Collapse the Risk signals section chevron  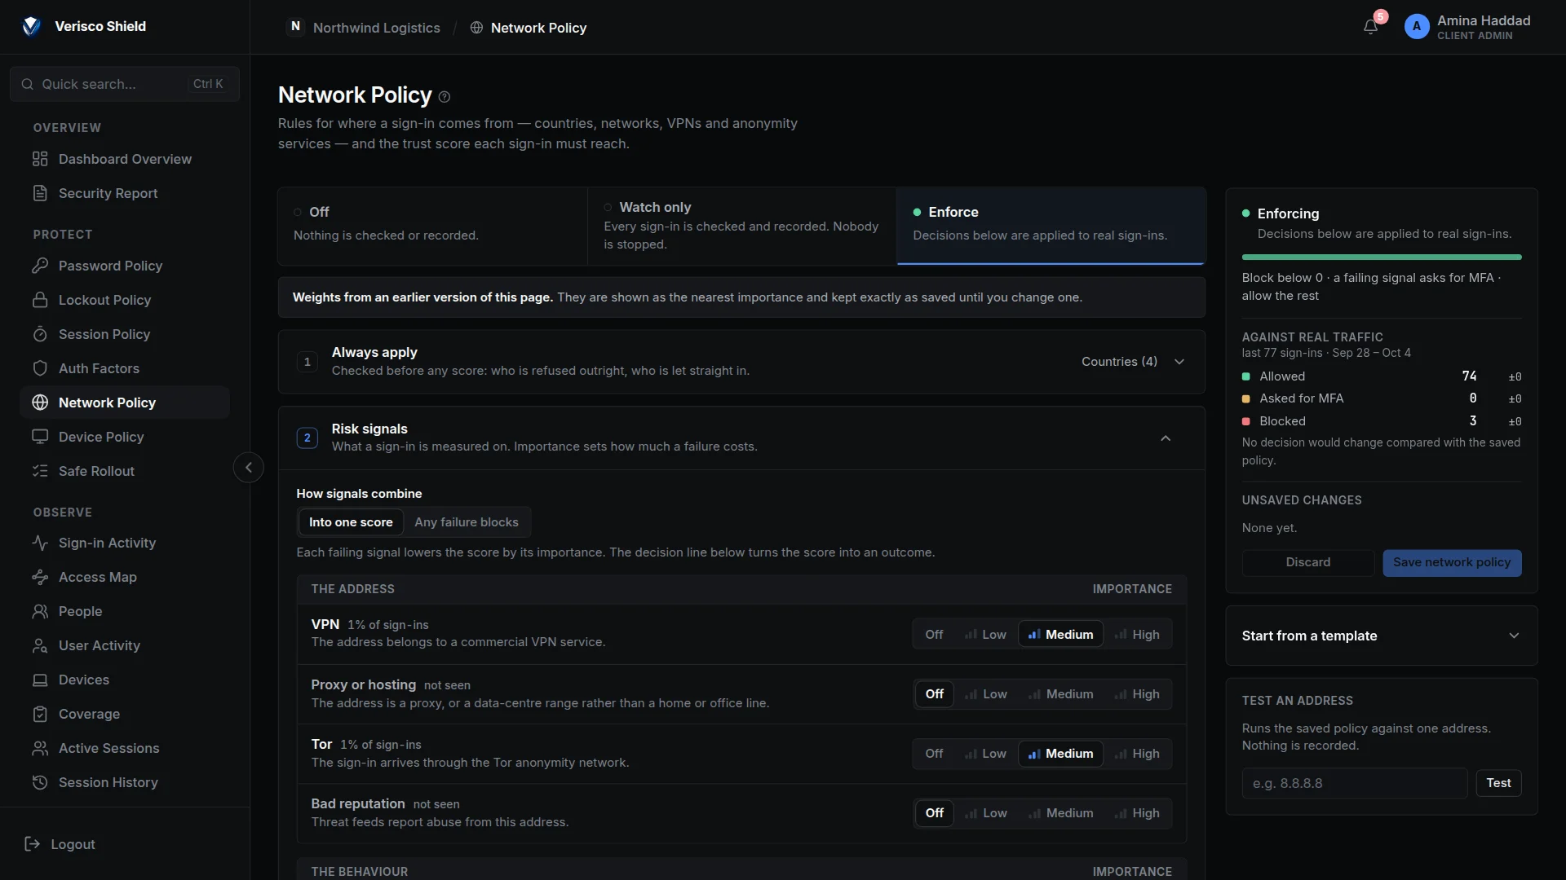(1166, 438)
